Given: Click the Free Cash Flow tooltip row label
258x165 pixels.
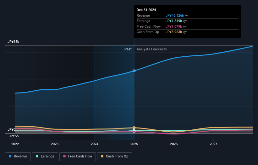Looking at the screenshot, I should point(149,26).
